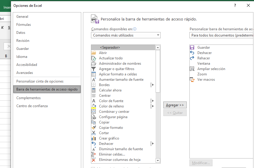Expand the Color de relleno submenu arrow
Image resolution: width=254 pixels, height=168 pixels.
(152, 106)
